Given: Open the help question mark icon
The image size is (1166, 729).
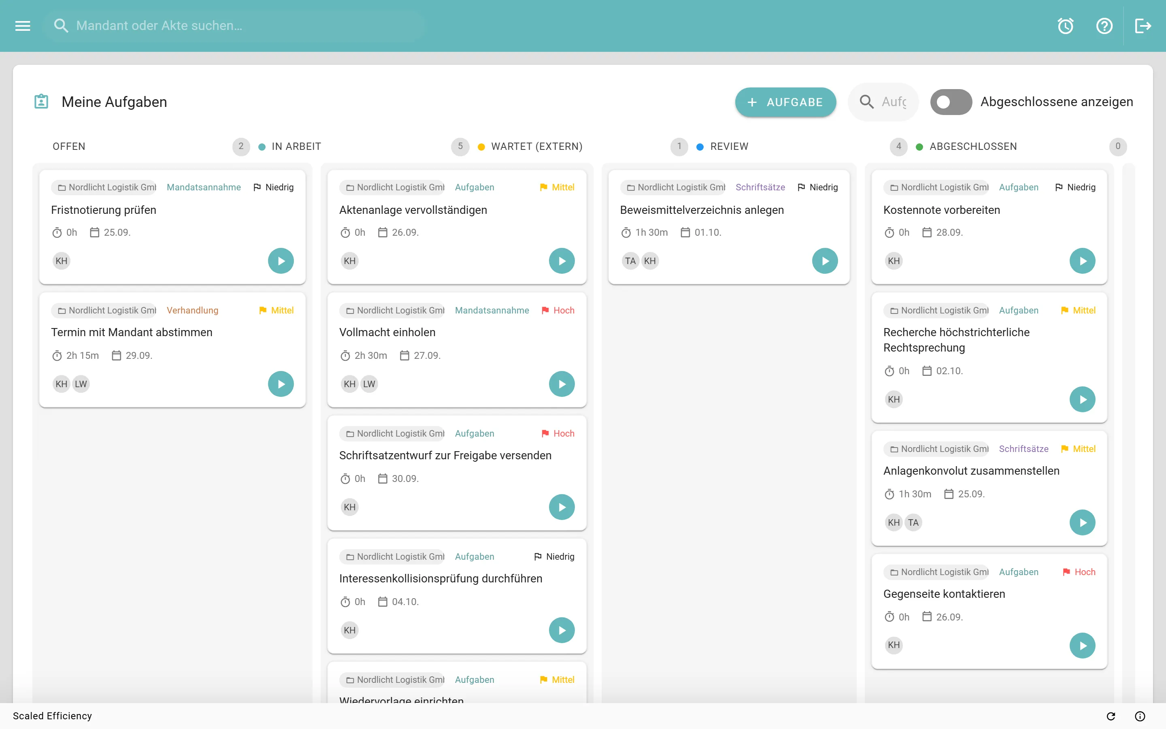Looking at the screenshot, I should pyautogui.click(x=1104, y=26).
